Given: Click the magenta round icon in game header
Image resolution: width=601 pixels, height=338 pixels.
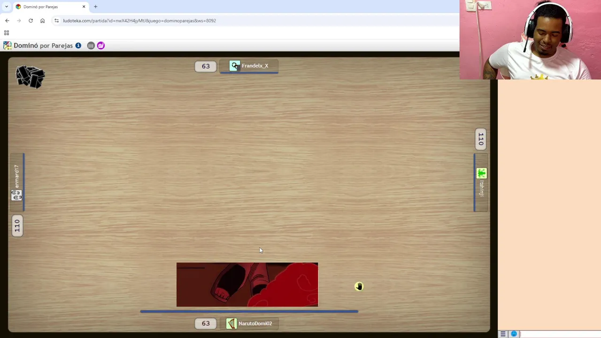Looking at the screenshot, I should 100,46.
